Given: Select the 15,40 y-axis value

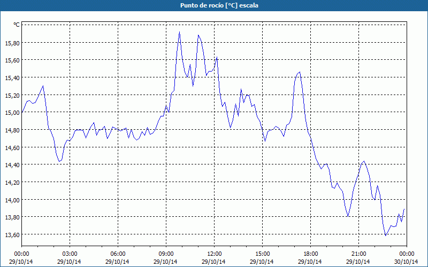Looking at the screenshot, I should coord(12,77).
